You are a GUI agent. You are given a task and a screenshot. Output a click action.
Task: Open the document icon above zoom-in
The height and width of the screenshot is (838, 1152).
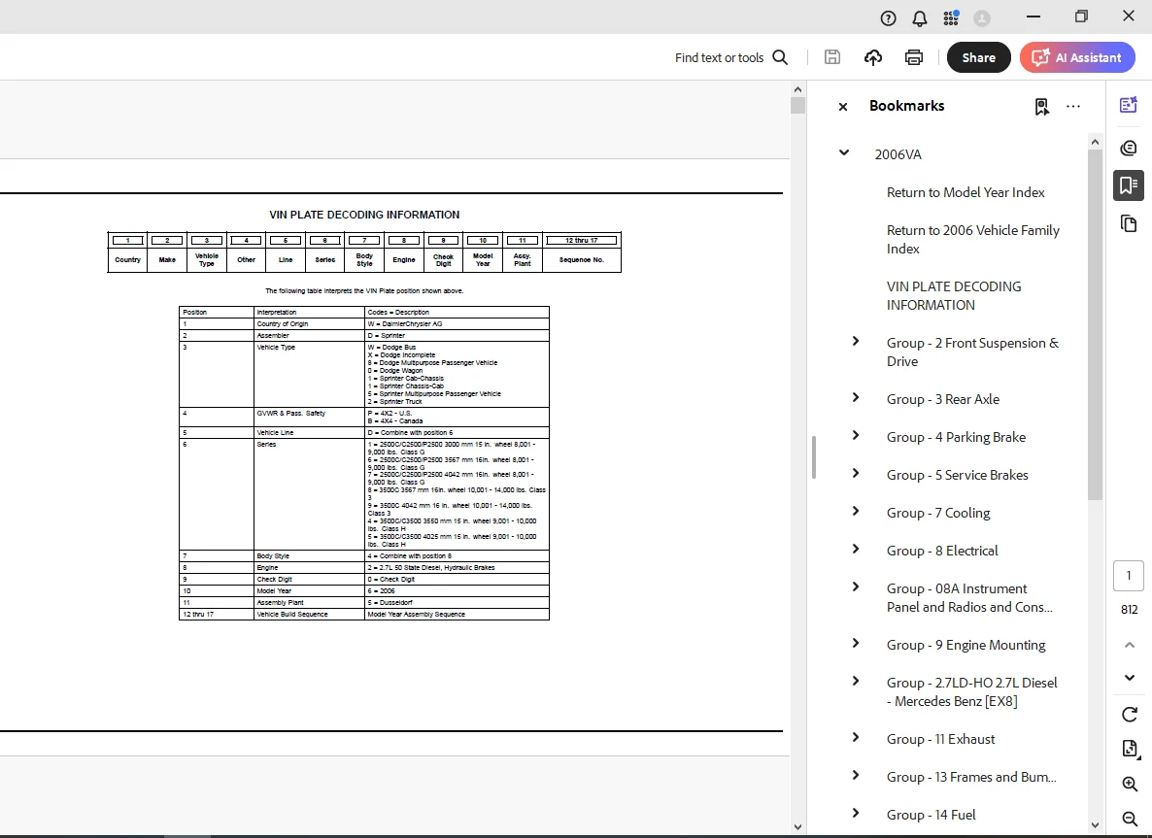(x=1130, y=749)
